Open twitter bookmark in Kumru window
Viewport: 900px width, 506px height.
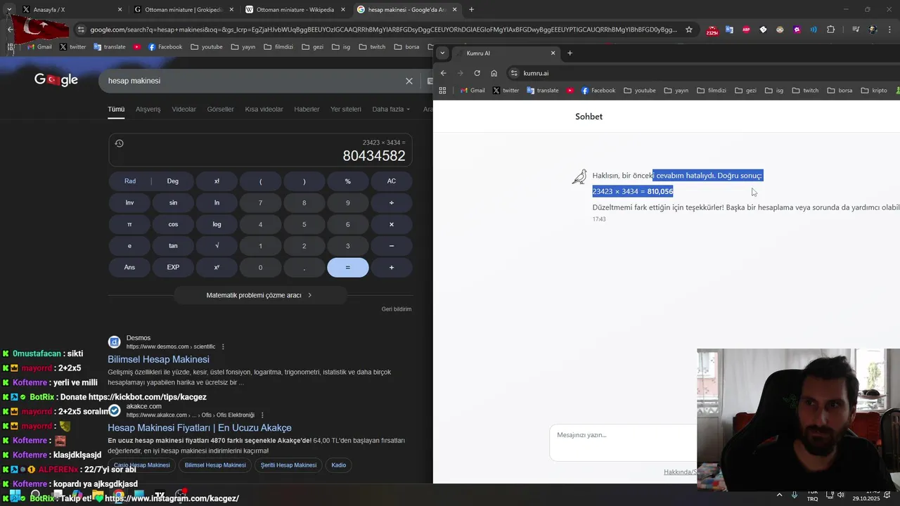tap(506, 90)
